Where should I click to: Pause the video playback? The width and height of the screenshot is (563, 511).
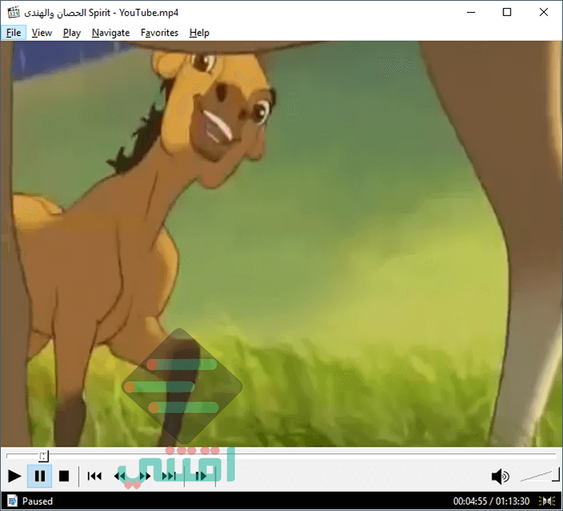pyautogui.click(x=40, y=476)
